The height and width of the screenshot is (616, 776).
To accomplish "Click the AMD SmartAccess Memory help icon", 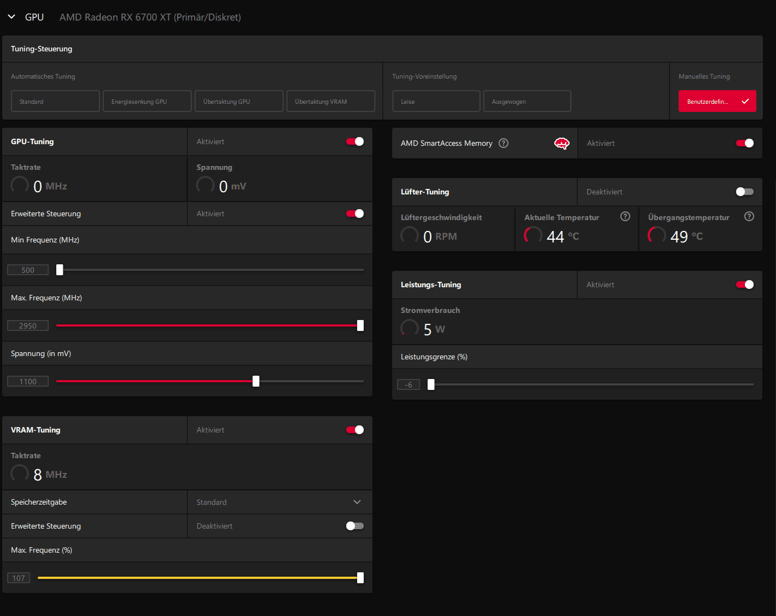I will point(503,143).
